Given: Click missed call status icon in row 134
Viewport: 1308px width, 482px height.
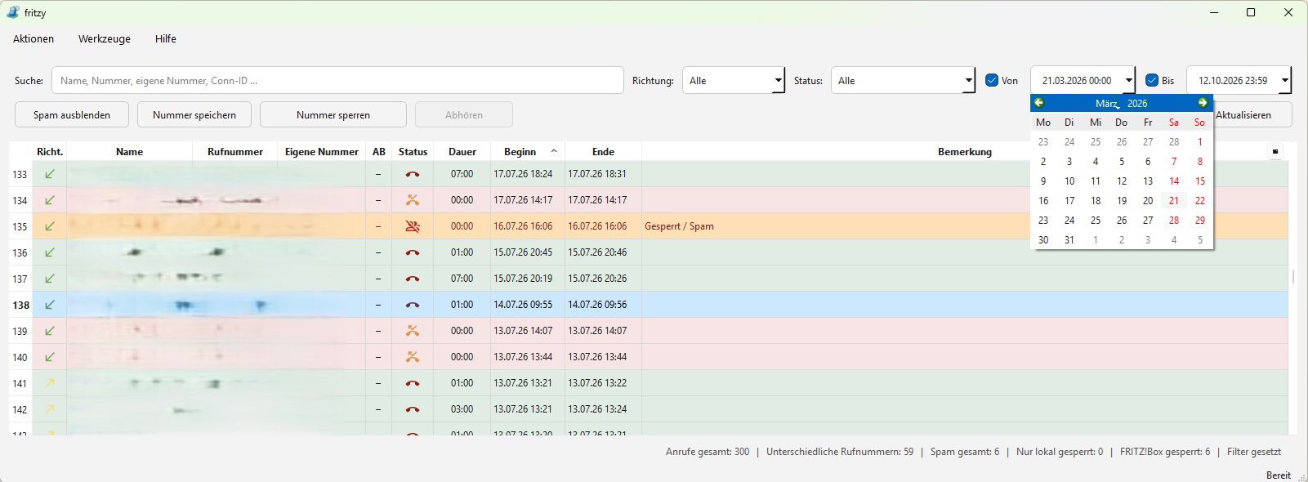Looking at the screenshot, I should (413, 200).
